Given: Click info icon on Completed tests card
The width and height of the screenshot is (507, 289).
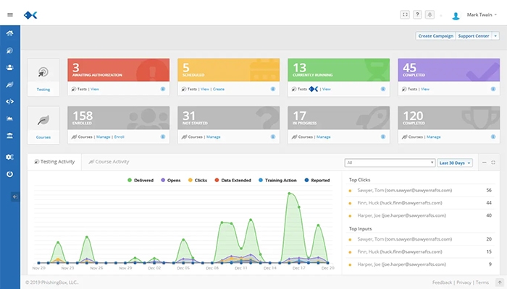Looking at the screenshot, I should (x=493, y=89).
